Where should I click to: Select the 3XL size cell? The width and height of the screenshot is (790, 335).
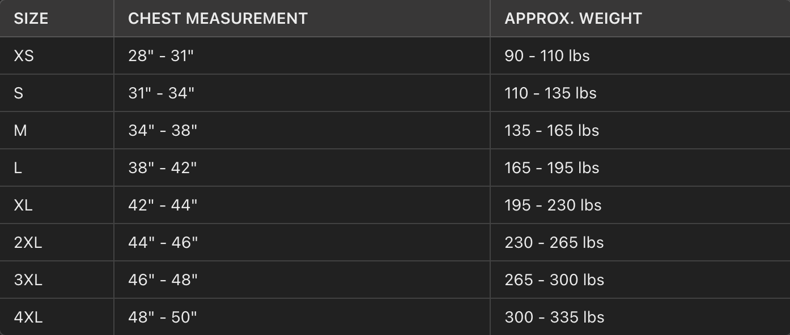click(28, 280)
